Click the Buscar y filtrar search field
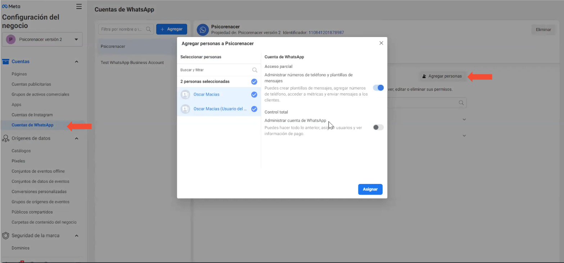564x263 pixels. 219,70
